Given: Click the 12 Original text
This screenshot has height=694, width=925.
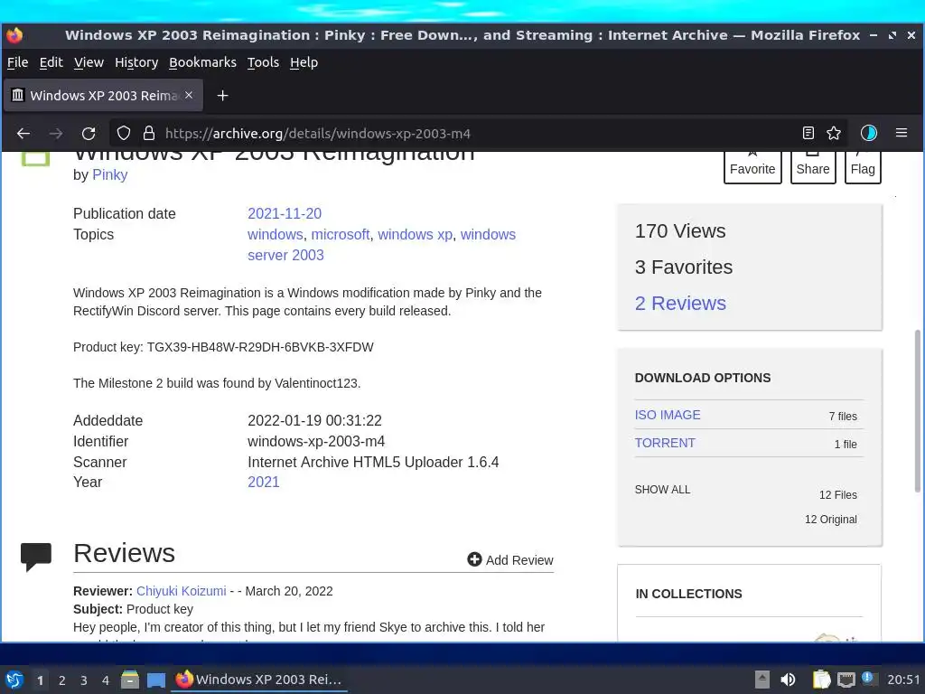Looking at the screenshot, I should 831,520.
